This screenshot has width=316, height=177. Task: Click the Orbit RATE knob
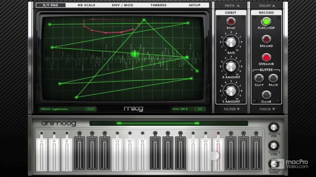pyautogui.click(x=231, y=42)
